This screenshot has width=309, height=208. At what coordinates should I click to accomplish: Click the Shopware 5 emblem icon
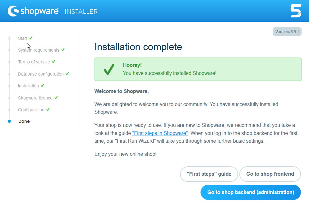(296, 11)
